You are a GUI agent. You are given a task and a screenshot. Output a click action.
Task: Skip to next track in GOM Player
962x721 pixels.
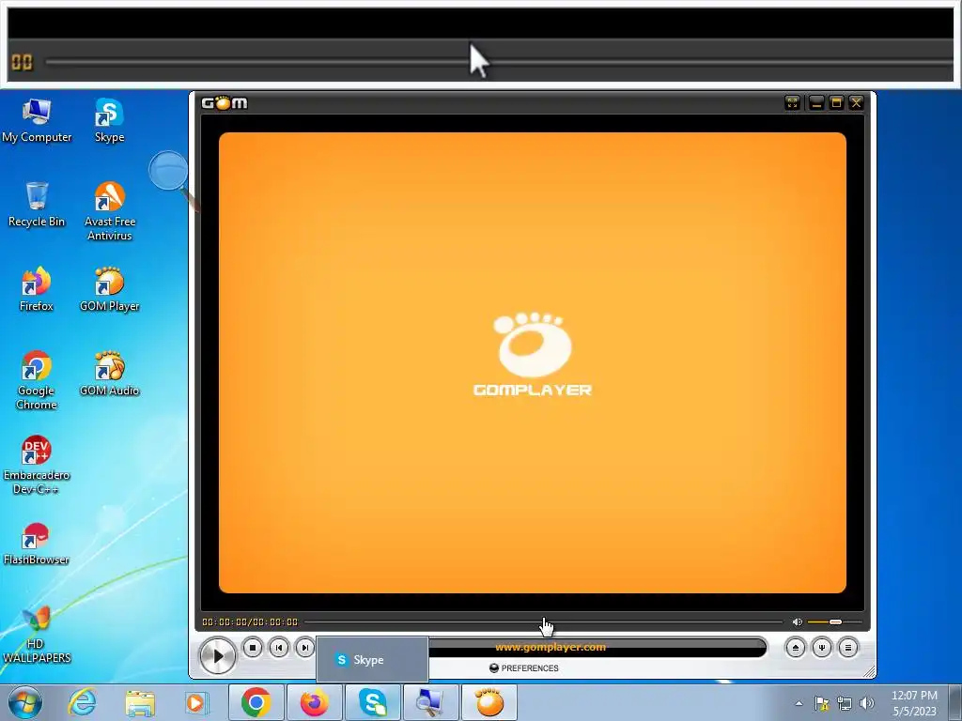305,648
